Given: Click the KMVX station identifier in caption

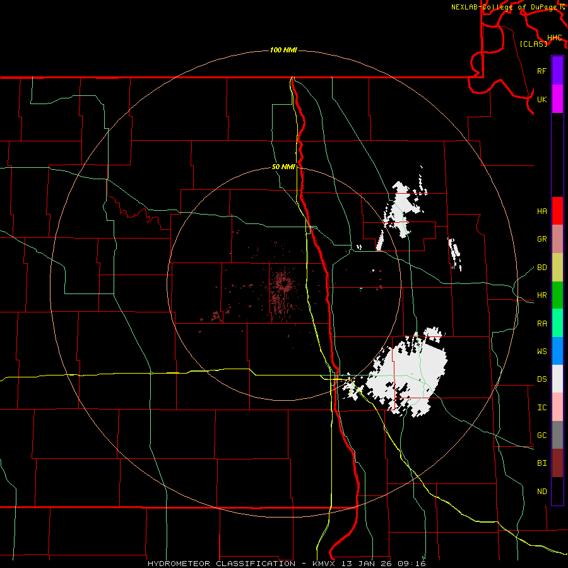Looking at the screenshot, I should point(324,564).
